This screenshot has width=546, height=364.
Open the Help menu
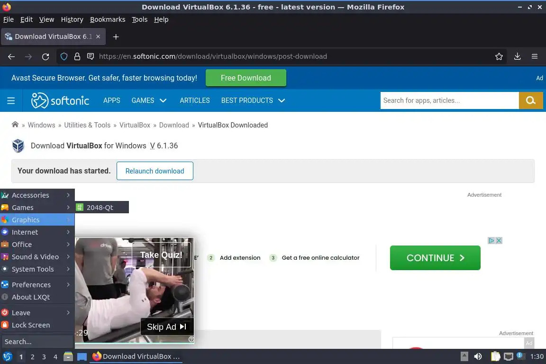[x=161, y=19]
